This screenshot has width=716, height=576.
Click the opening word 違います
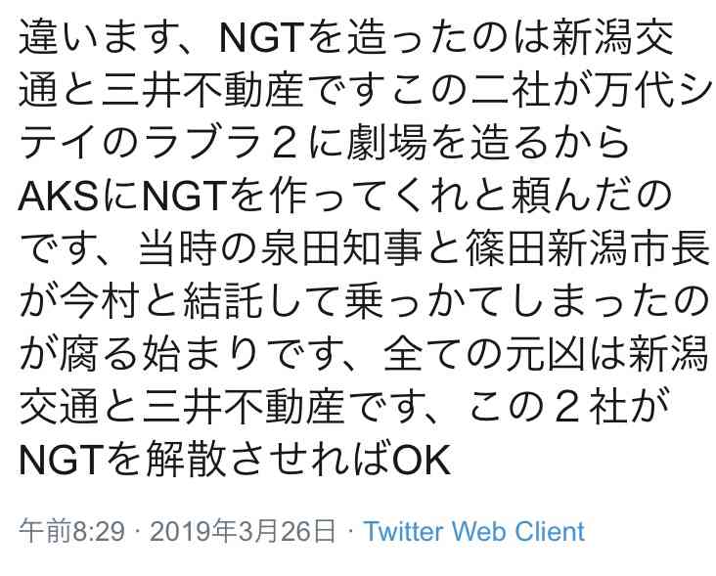tap(100, 38)
